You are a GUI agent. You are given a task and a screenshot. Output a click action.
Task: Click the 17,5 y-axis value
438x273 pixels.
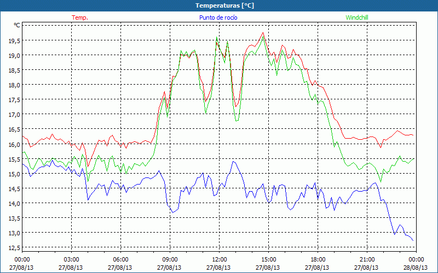point(14,100)
